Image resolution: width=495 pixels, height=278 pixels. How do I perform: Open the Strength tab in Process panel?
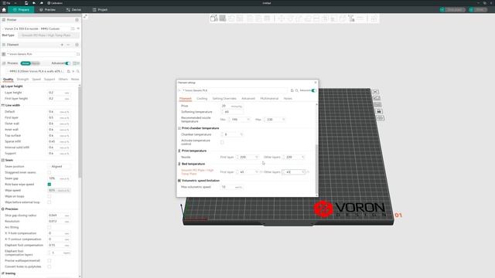click(x=22, y=80)
